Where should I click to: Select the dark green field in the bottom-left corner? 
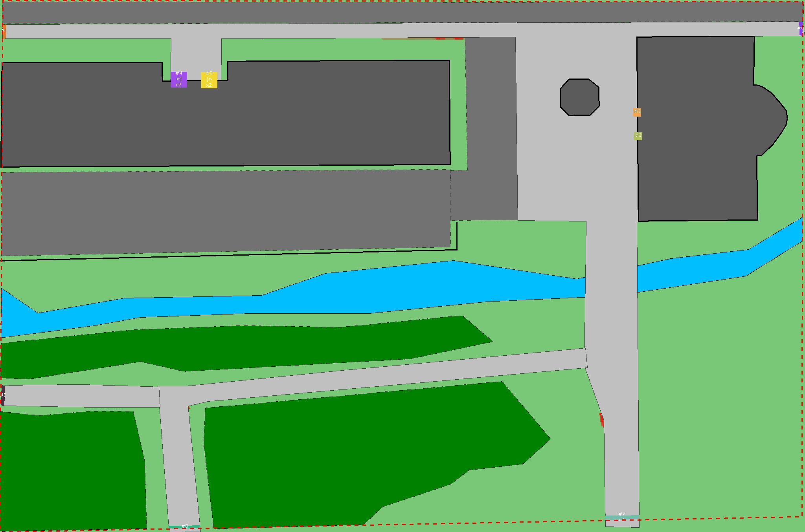[71, 471]
